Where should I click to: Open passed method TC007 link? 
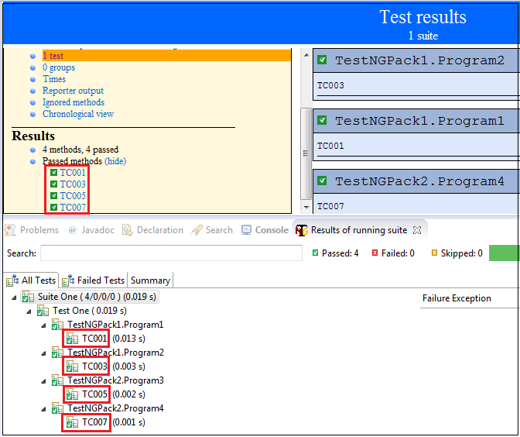click(73, 208)
